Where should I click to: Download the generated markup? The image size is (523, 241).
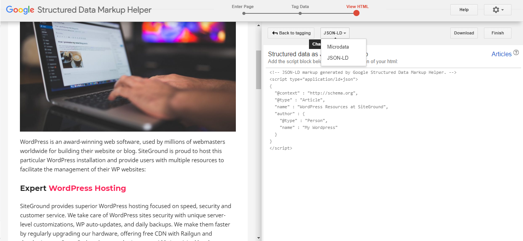(464, 33)
